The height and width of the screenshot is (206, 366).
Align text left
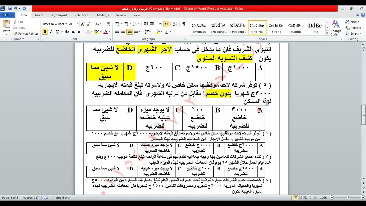point(117,32)
